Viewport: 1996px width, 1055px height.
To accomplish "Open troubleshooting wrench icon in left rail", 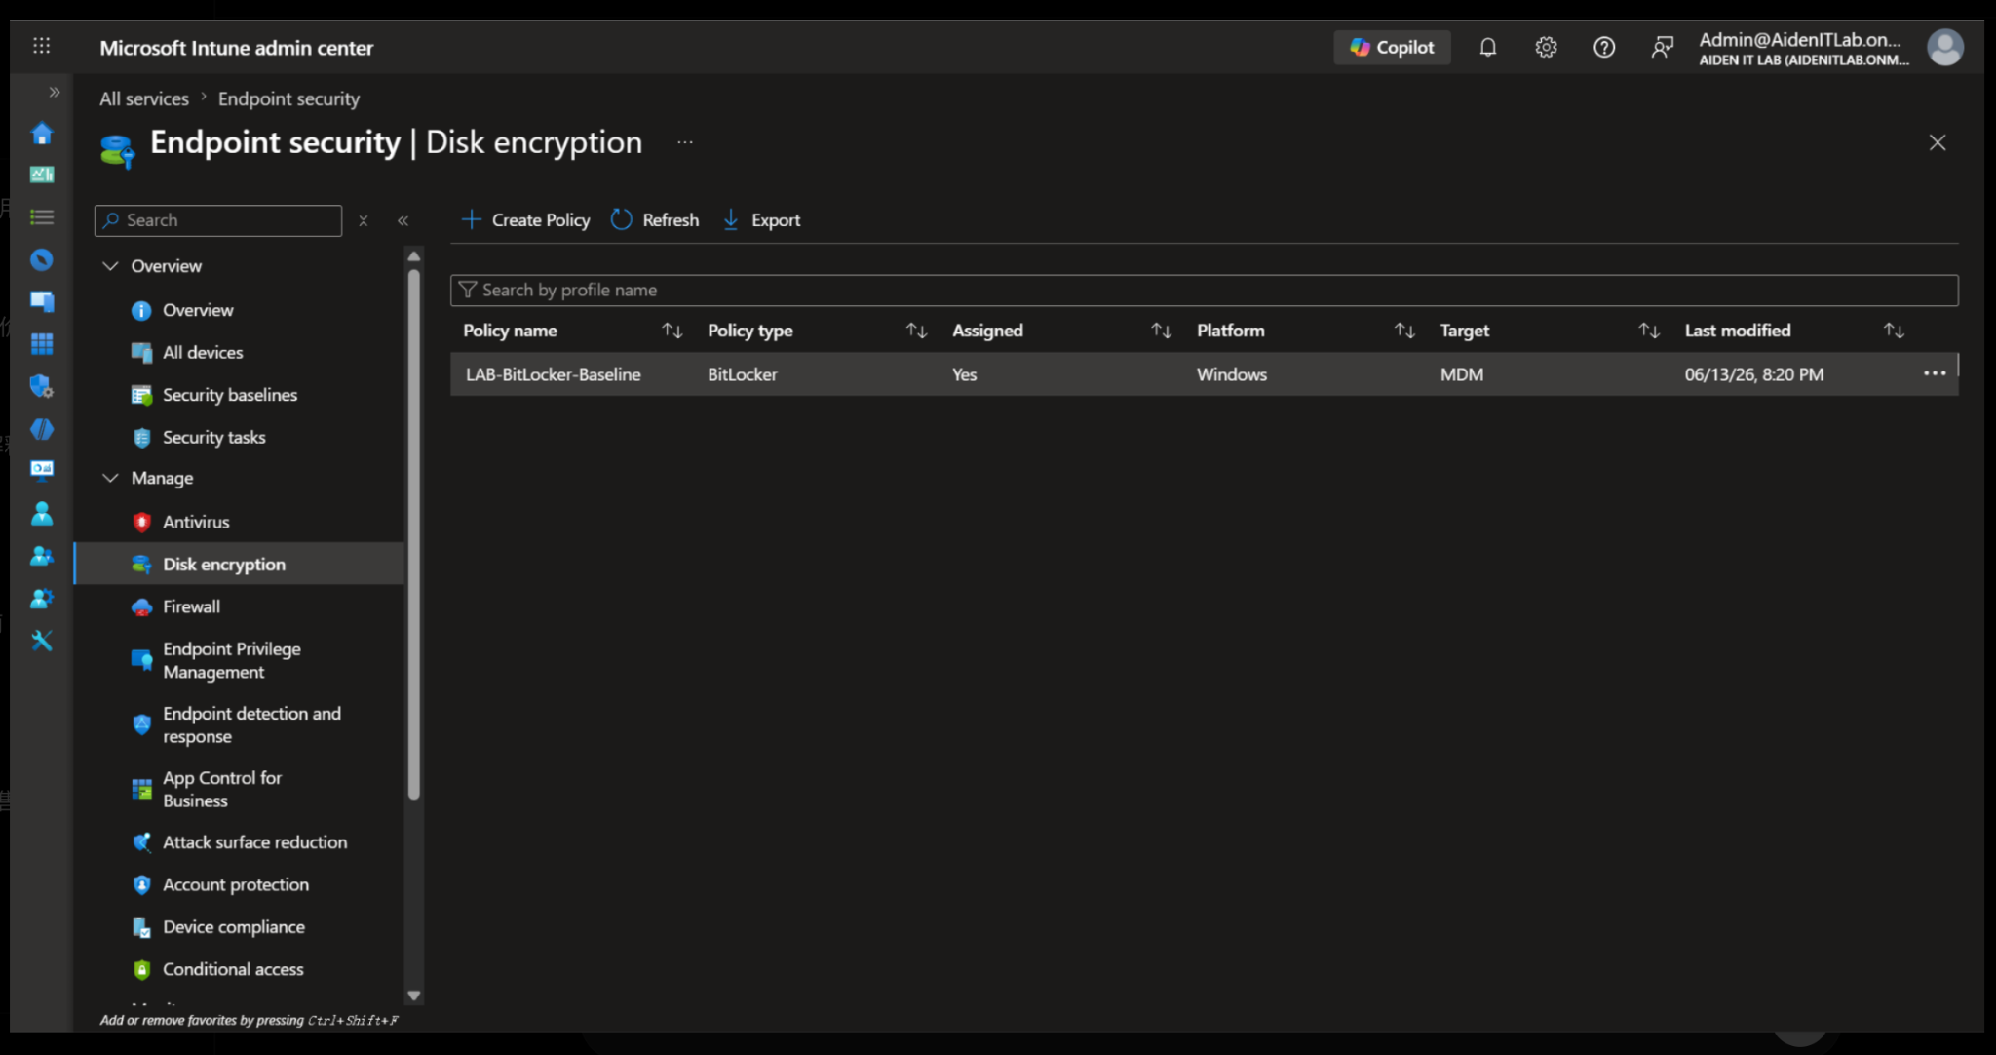I will coord(41,641).
